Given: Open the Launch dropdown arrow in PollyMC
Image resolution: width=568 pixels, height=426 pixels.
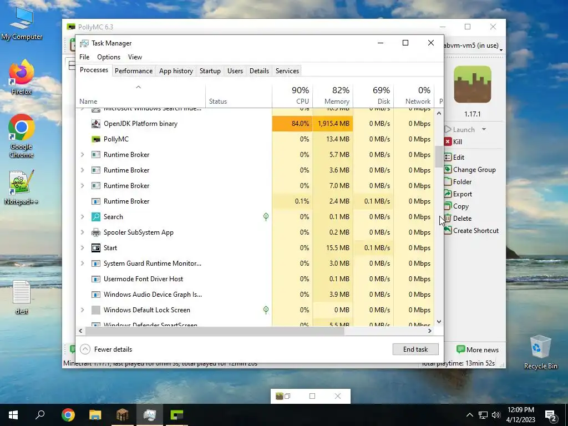Looking at the screenshot, I should click(x=484, y=129).
